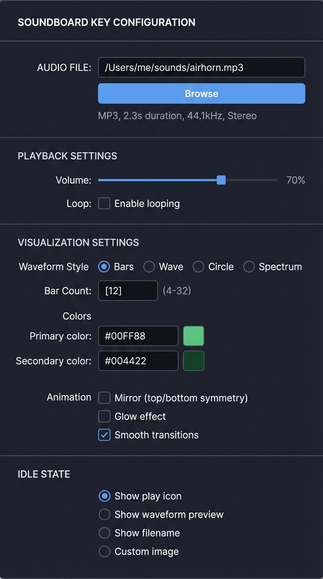Click the #004422 secondary color text field
The height and width of the screenshot is (579, 323).
pos(138,361)
